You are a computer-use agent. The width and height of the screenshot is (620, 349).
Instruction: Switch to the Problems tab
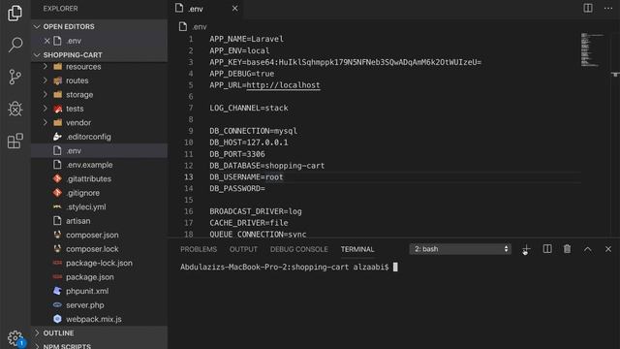point(199,249)
